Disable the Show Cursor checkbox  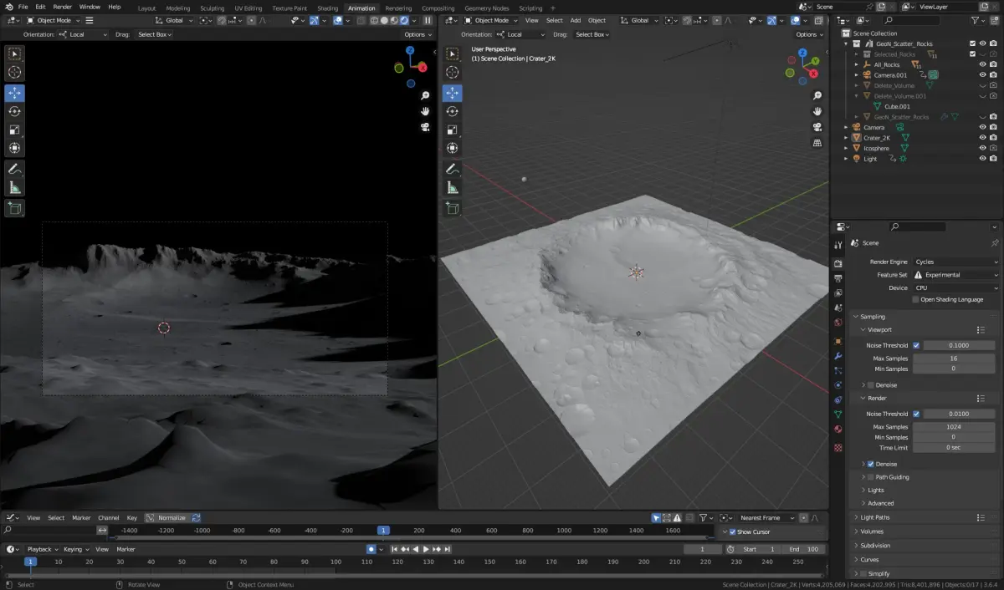(733, 532)
